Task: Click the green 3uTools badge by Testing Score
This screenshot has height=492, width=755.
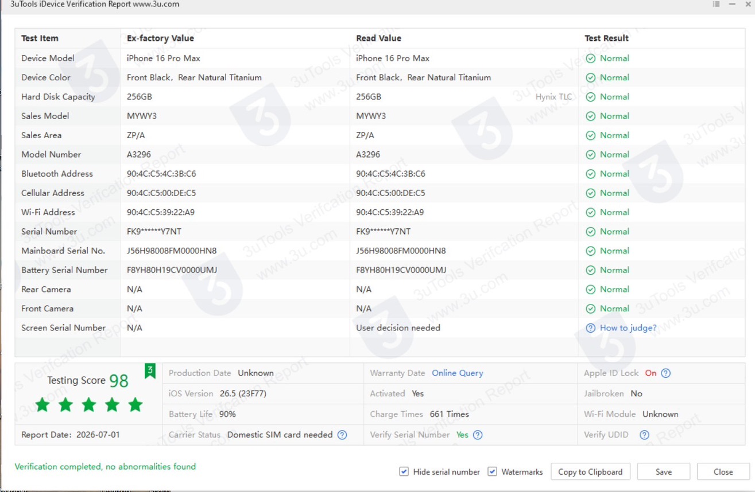Action: (x=150, y=371)
